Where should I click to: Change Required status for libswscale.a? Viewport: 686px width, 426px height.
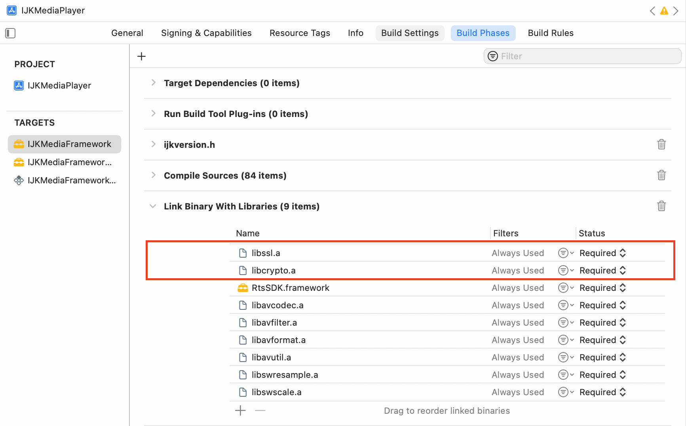click(602, 392)
